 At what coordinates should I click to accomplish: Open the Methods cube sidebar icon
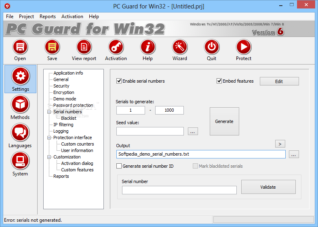20,104
